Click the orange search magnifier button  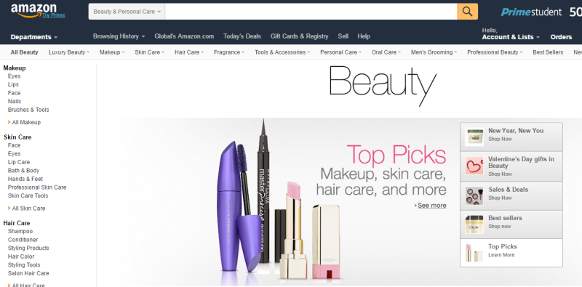pyautogui.click(x=467, y=12)
